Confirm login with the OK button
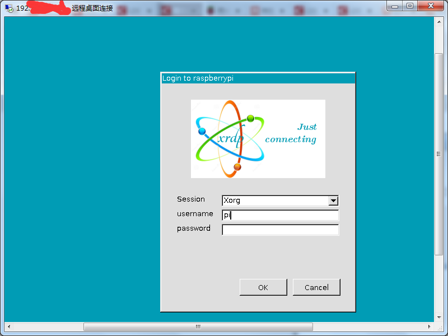Screen dimensions: 448x336 [x=263, y=287]
